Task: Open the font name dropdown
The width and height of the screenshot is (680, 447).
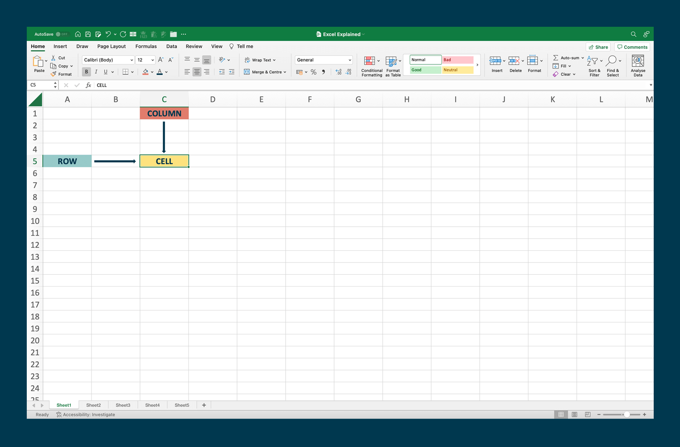Action: tap(107, 59)
